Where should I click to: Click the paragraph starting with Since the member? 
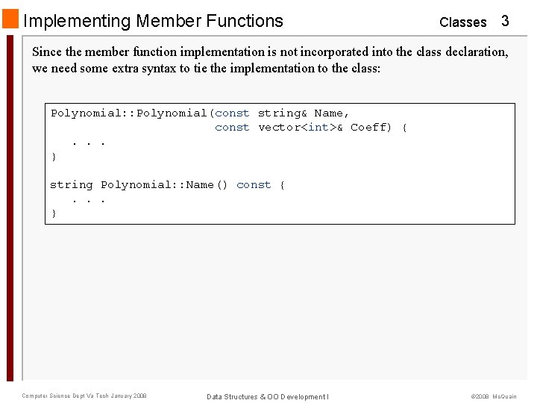tap(270, 60)
